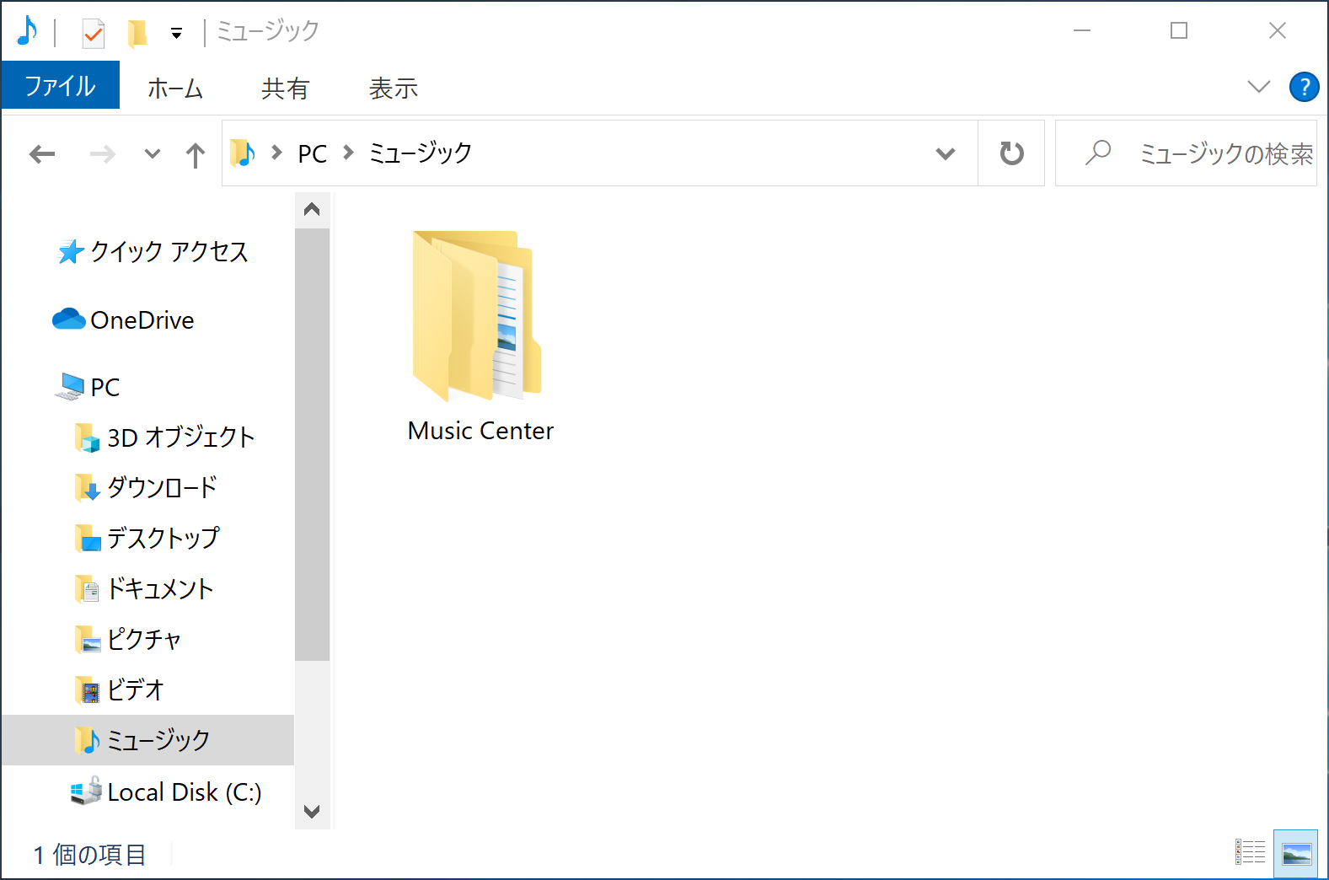Switch to details view layout

click(1250, 853)
